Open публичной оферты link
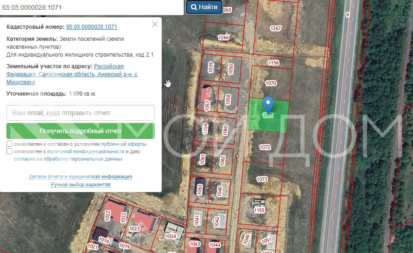 tap(124, 144)
